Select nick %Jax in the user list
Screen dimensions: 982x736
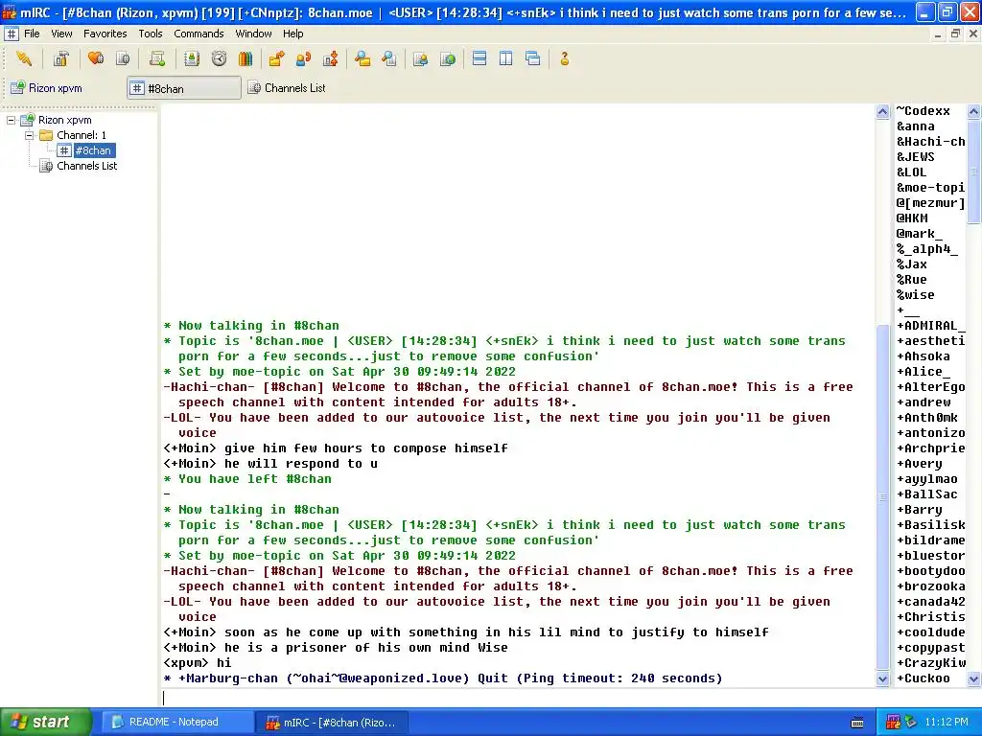(x=911, y=264)
